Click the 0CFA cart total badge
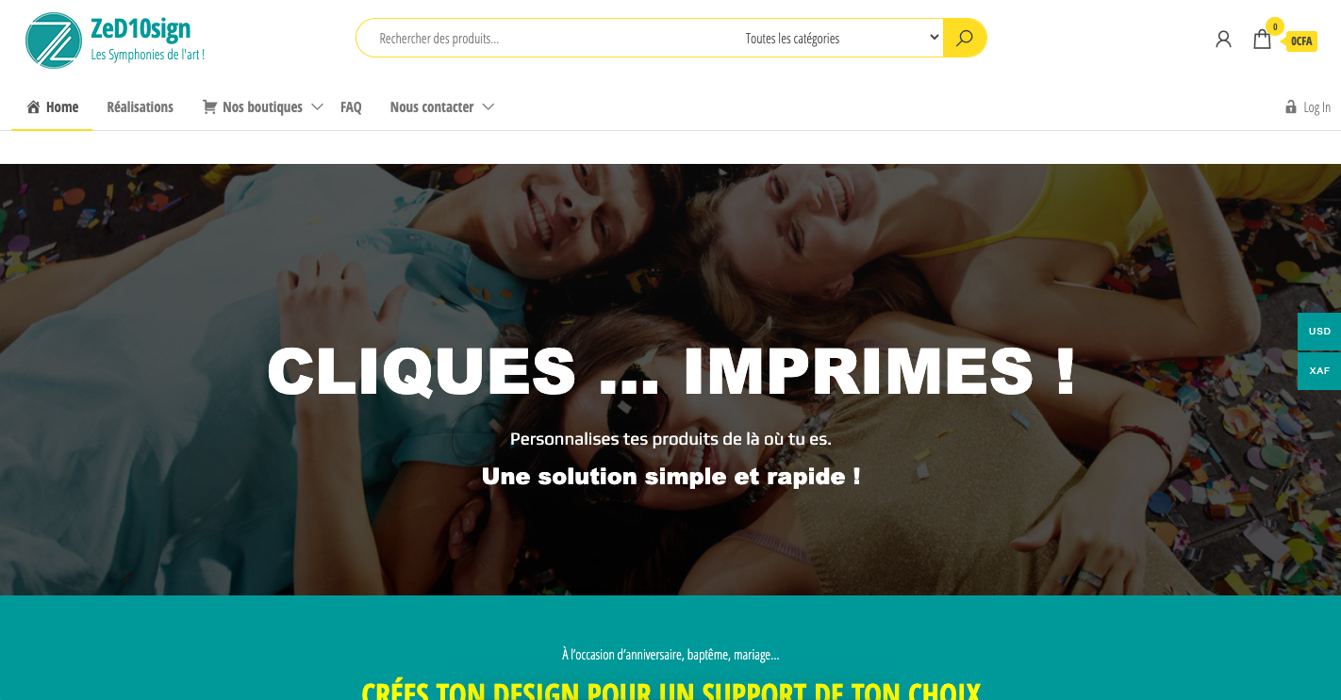 [1301, 41]
